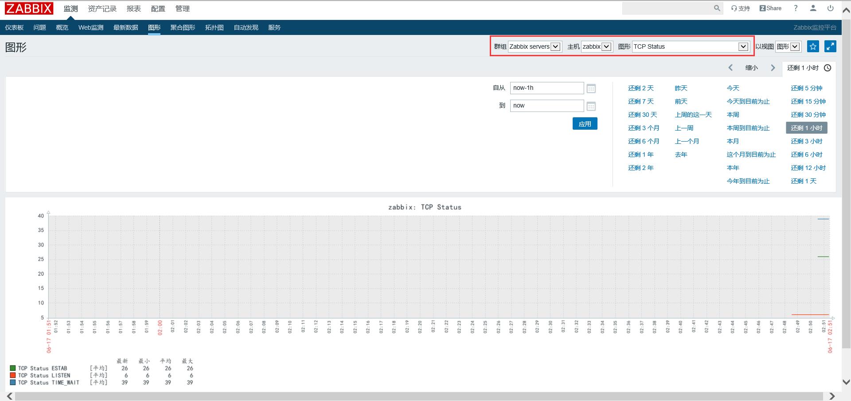The height and width of the screenshot is (401, 851).
Task: Click the 应用 apply button
Action: [585, 124]
